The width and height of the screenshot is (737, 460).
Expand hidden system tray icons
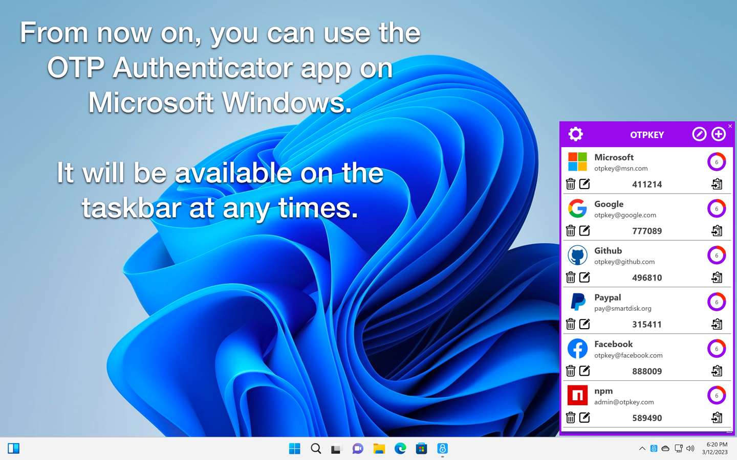tap(642, 449)
